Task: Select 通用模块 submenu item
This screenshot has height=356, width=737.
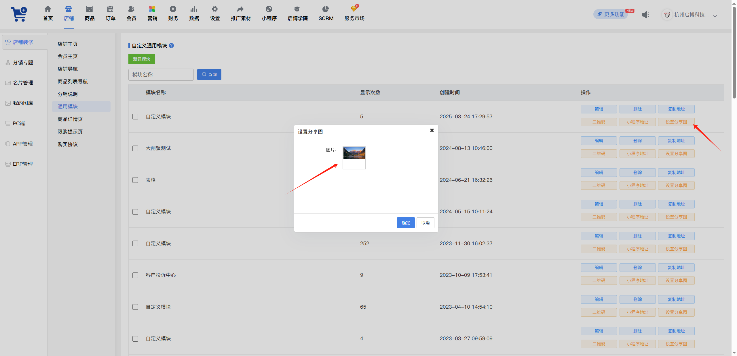Action: (81, 107)
